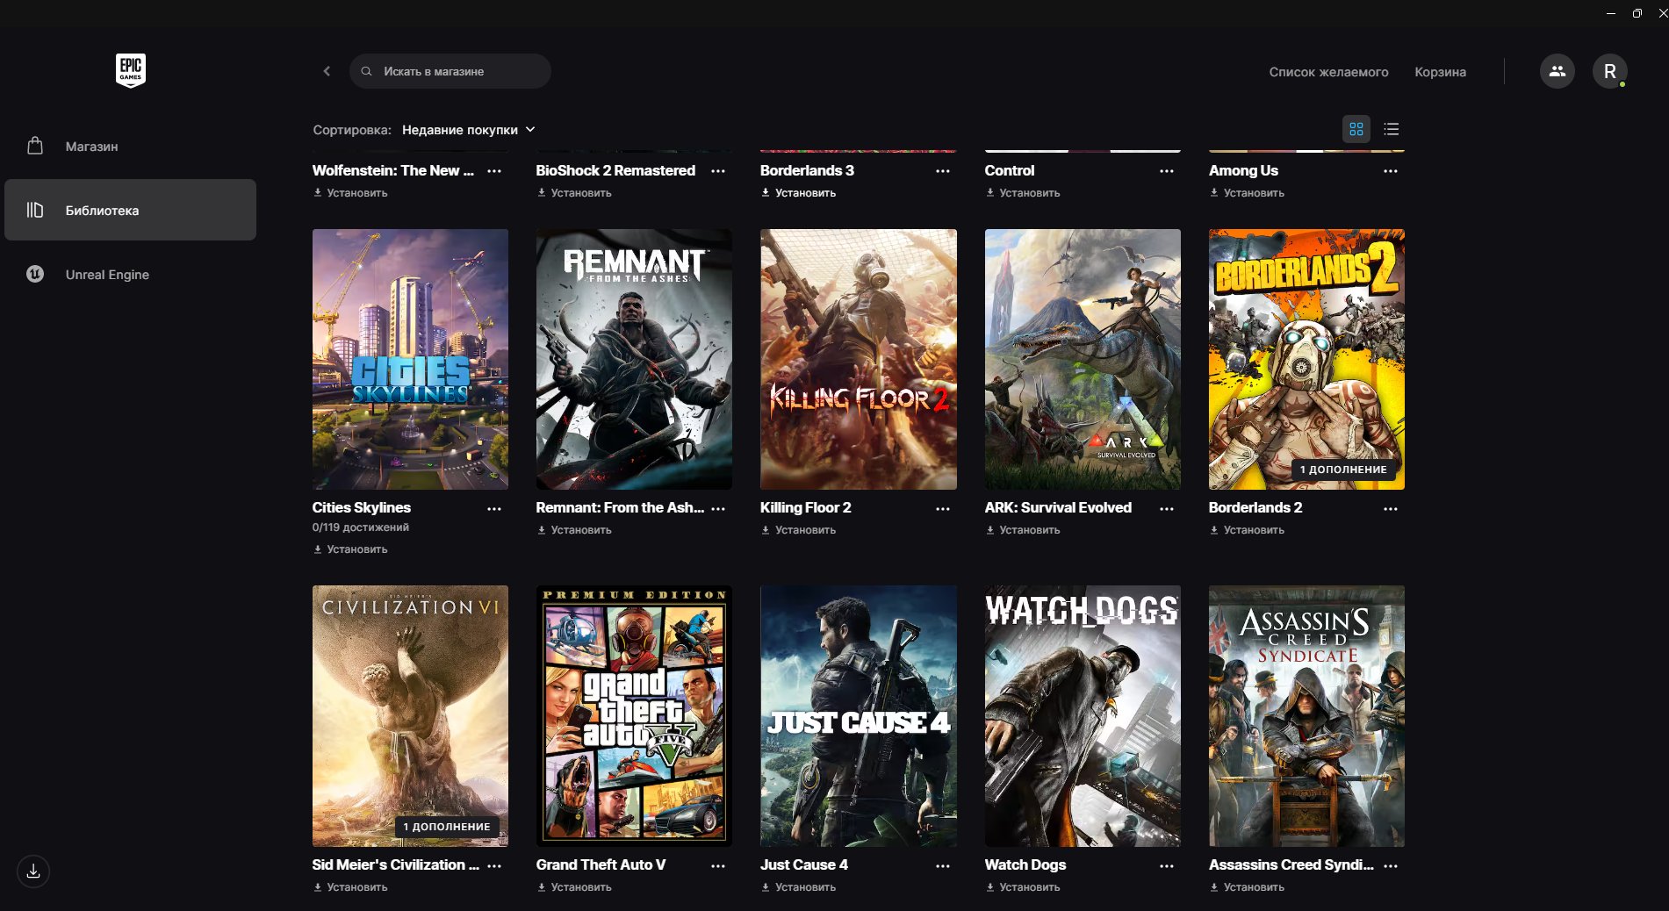Open the Assassin's Creed Syndicate cover
The width and height of the screenshot is (1669, 911).
[1306, 716]
